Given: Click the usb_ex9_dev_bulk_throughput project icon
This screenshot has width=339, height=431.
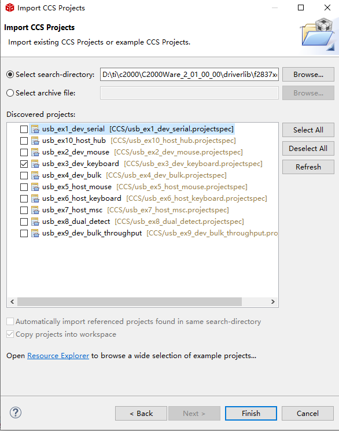Looking at the screenshot, I should point(35,233).
